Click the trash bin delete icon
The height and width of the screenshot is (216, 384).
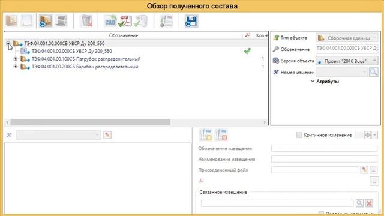coord(86,21)
